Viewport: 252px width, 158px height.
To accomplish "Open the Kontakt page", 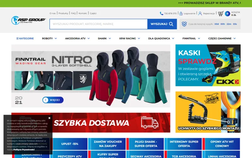I will coord(83,13).
